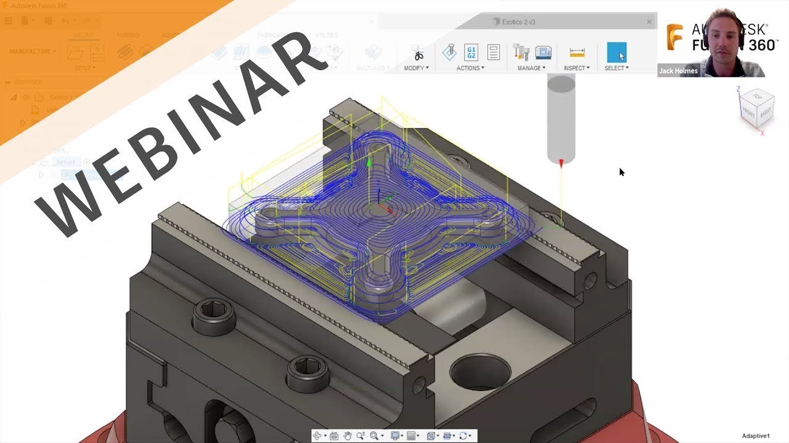
Task: Select the Zoom magnifier tool
Action: pyautogui.click(x=360, y=436)
